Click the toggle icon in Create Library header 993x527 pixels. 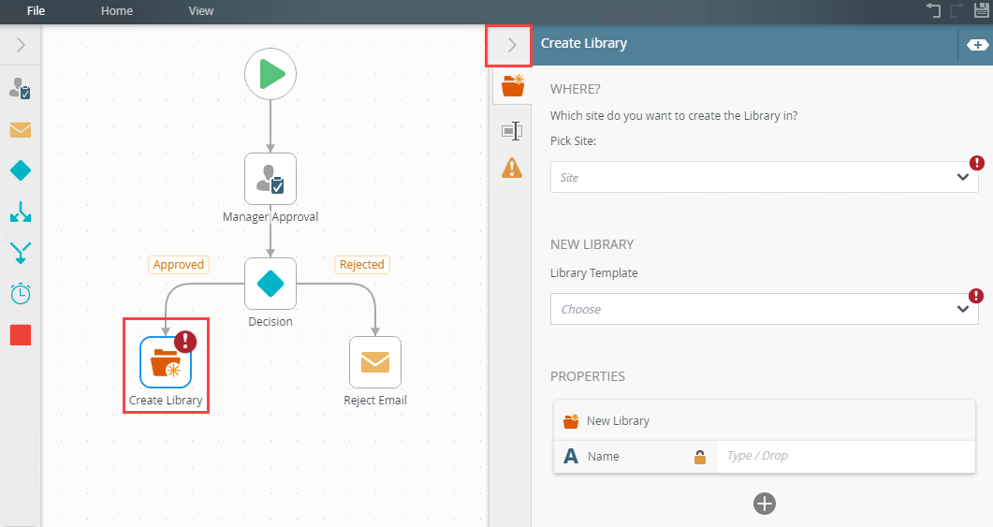977,45
